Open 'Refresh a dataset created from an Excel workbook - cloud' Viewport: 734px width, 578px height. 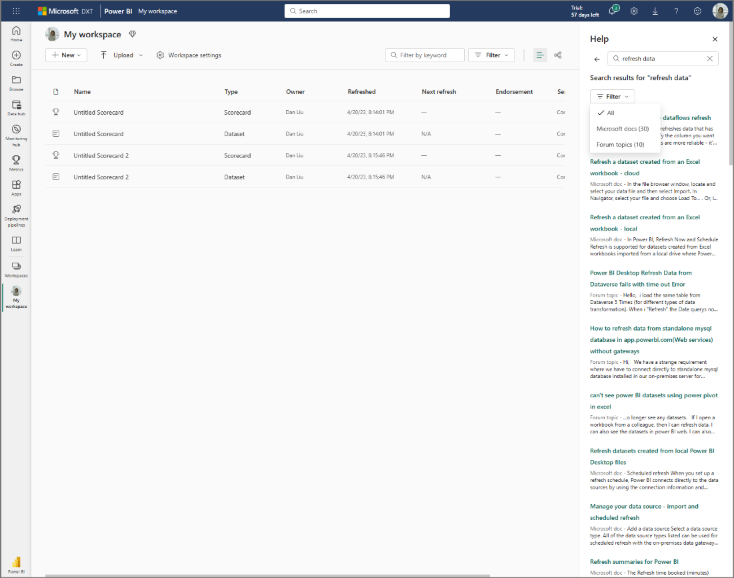click(645, 167)
